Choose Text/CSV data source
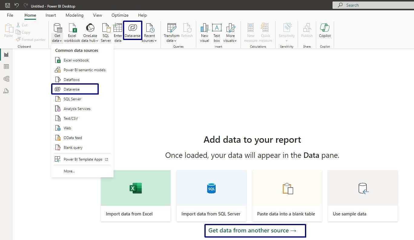 point(82,118)
